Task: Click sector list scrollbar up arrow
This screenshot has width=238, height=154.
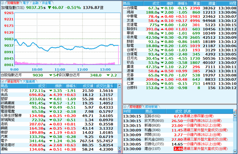Action: point(120,85)
